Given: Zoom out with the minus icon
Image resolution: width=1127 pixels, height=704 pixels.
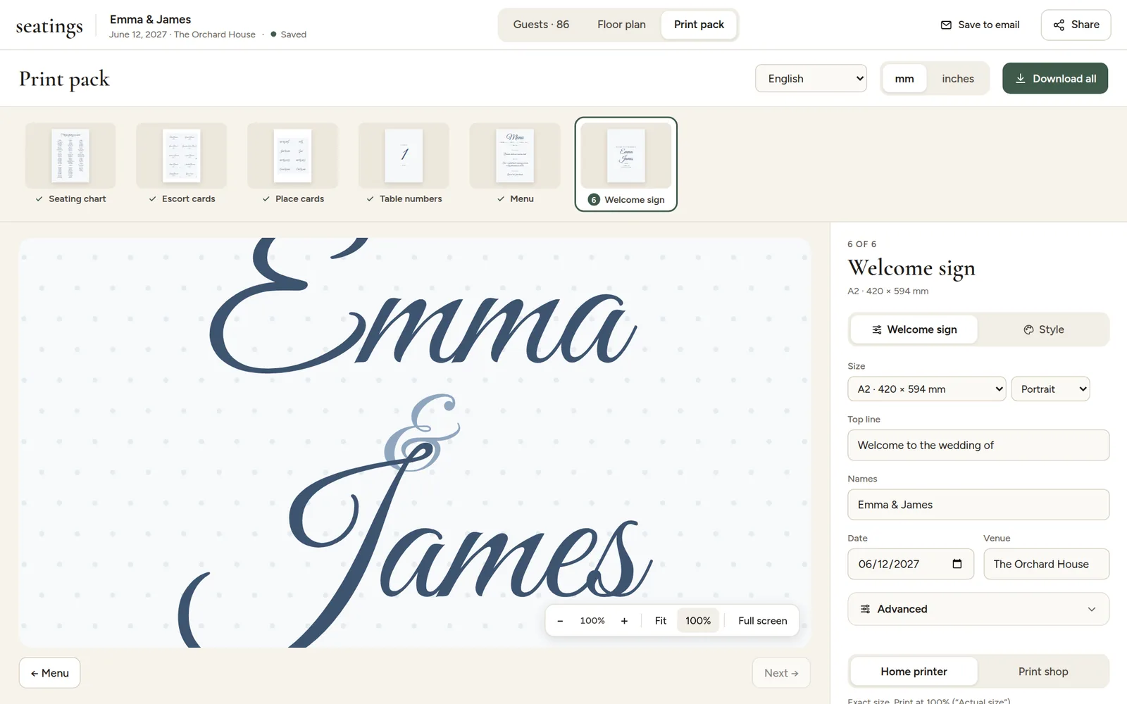Looking at the screenshot, I should point(560,621).
